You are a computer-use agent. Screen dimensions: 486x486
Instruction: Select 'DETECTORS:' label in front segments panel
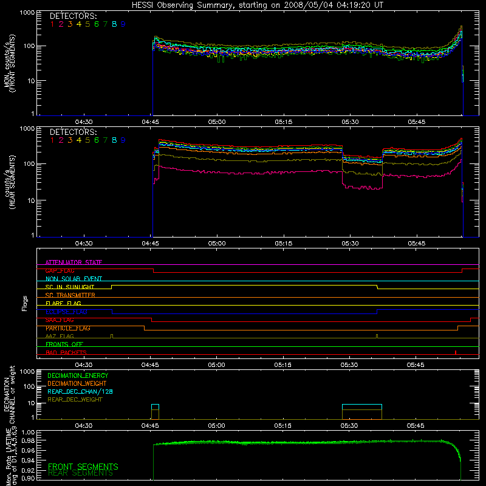click(x=74, y=16)
